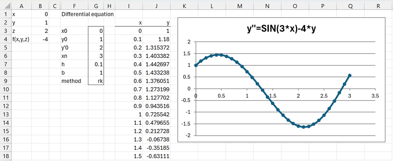Select row header 9
Image resolution: width=393 pixels, height=161 pixels.
tap(6, 81)
